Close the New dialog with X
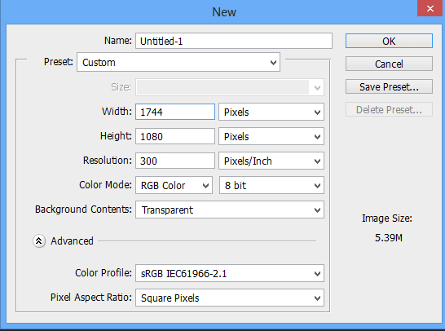 [x=430, y=8]
